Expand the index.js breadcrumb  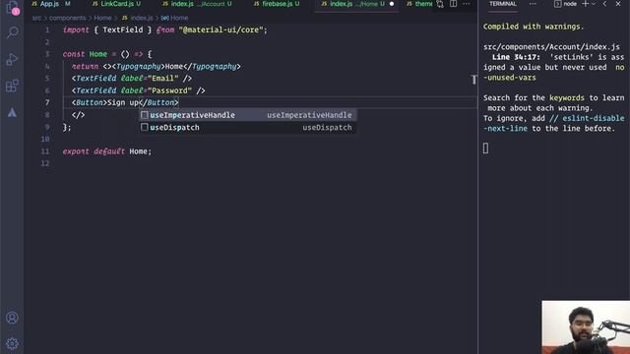tap(138, 18)
